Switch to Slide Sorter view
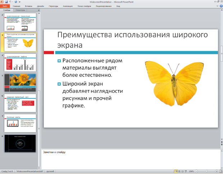 coord(179,171)
